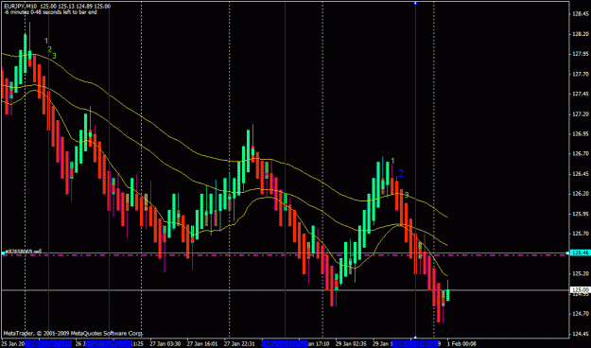Click the 1 Feb 00:08 time label

461,344
